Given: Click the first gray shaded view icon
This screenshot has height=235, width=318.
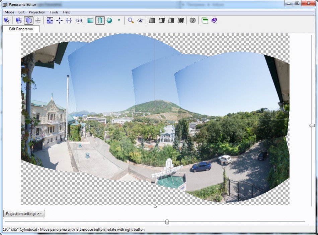Looking at the screenshot, I should click(152, 20).
